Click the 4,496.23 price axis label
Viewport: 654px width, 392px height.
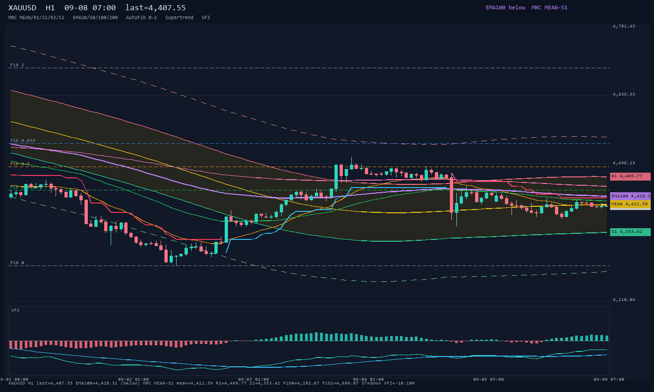coord(624,163)
